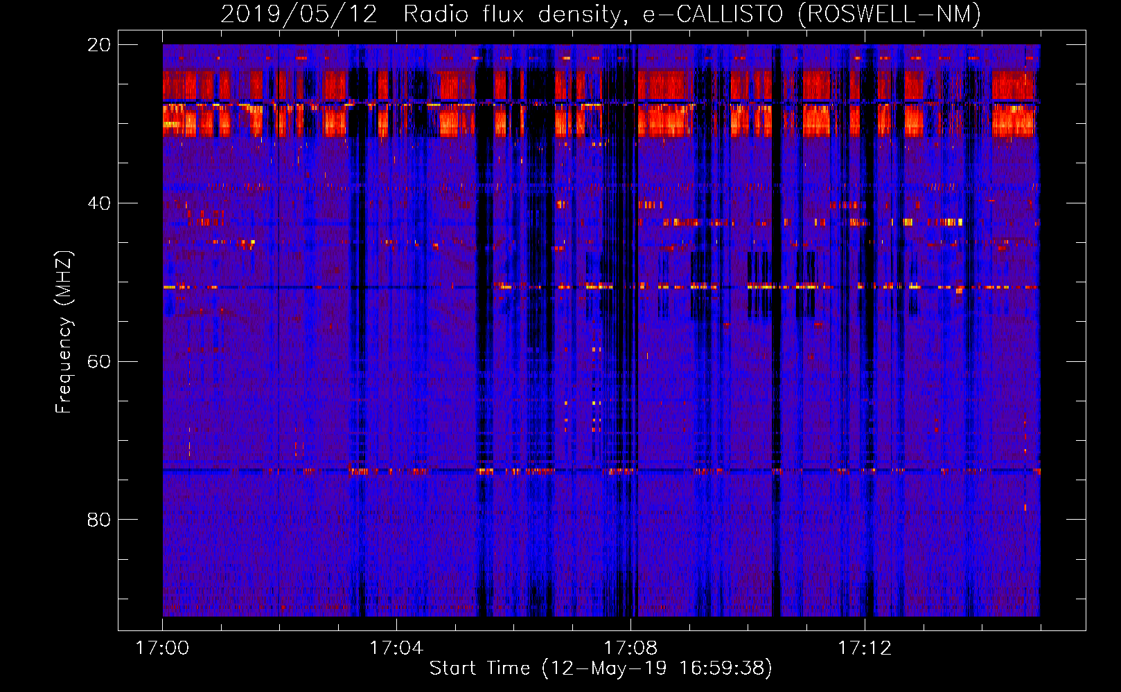Screen dimensions: 1121x692
Task: Click the 80 frequency tick label
Action: [99, 520]
